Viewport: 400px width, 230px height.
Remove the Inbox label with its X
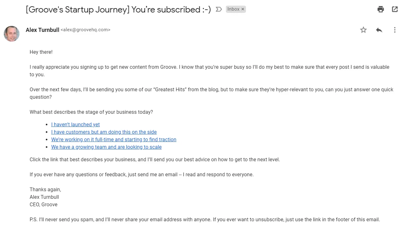pyautogui.click(x=243, y=9)
